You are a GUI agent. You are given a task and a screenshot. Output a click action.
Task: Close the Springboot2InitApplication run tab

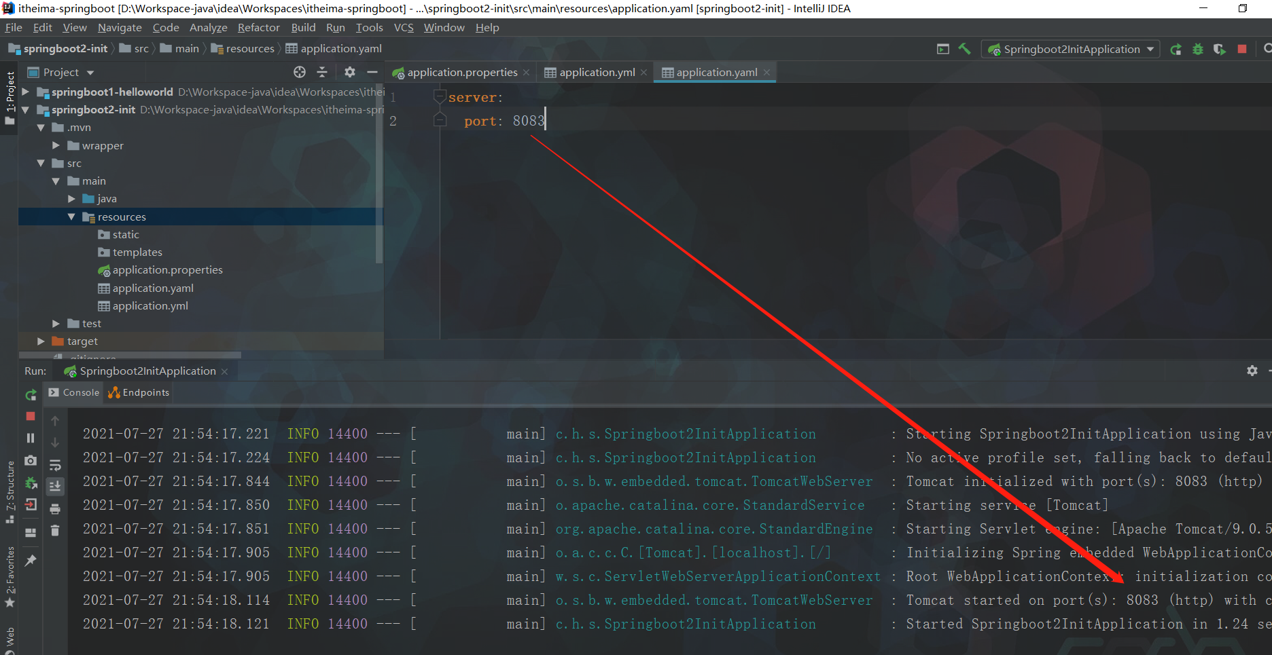tap(224, 371)
